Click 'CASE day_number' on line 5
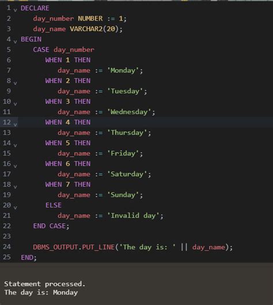This screenshot has width=273, height=305. [x=63, y=50]
